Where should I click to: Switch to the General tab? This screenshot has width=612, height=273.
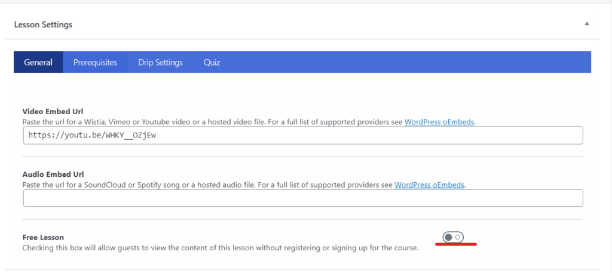point(38,62)
